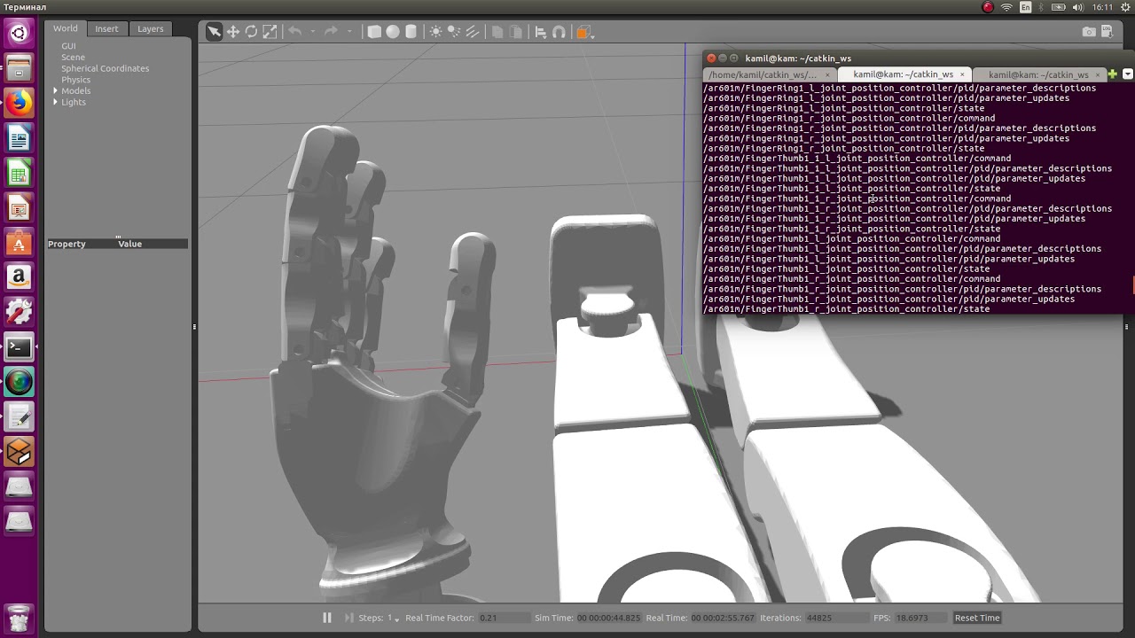This screenshot has height=638, width=1135.
Task: Click the paste icon in toolbar
Action: tap(514, 32)
